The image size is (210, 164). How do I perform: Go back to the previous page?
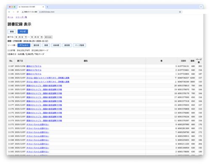[x=9, y=12]
